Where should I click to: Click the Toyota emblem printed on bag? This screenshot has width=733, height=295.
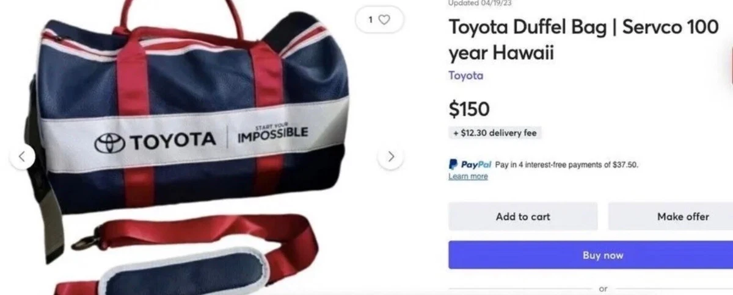111,143
